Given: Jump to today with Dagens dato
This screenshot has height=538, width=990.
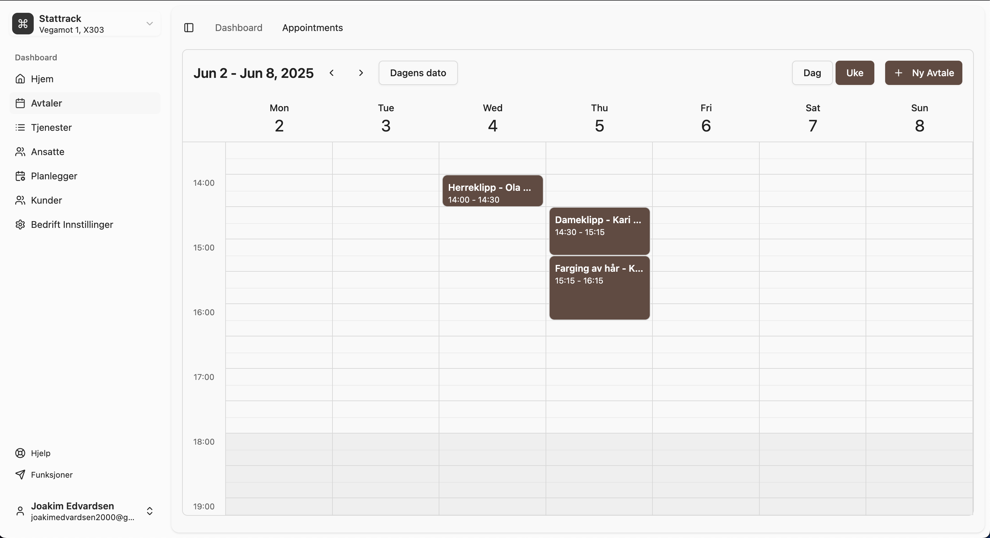Looking at the screenshot, I should (x=418, y=73).
